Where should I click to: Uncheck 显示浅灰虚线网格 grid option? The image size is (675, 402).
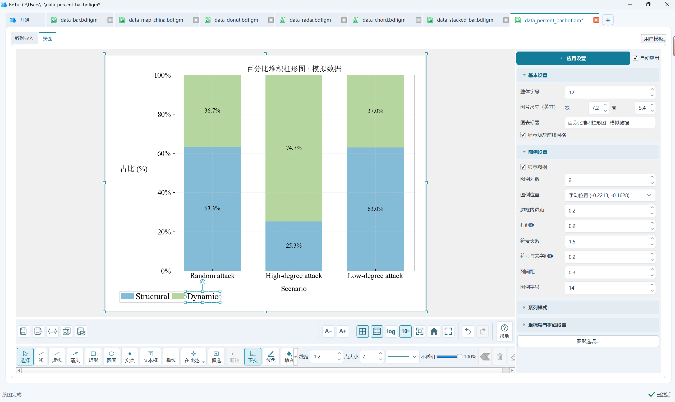point(523,135)
